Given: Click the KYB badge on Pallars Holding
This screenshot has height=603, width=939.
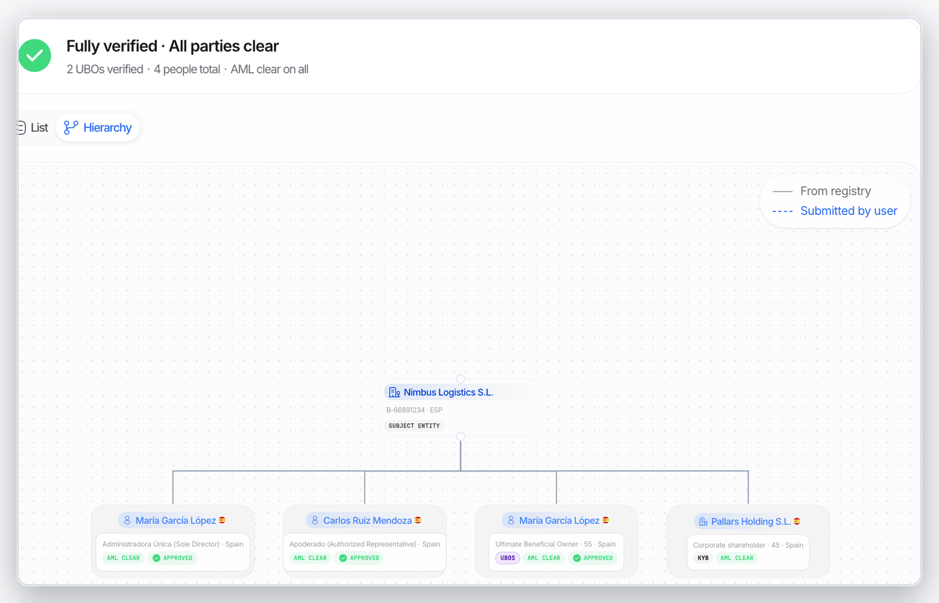Looking at the screenshot, I should pos(703,558).
